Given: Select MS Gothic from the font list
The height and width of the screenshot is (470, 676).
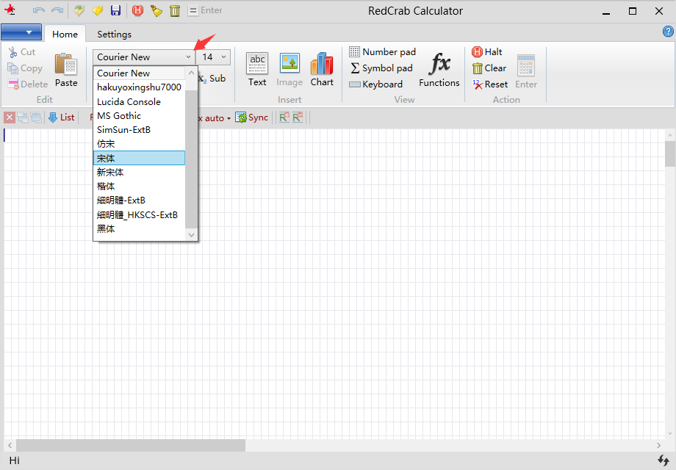Looking at the screenshot, I should click(119, 115).
